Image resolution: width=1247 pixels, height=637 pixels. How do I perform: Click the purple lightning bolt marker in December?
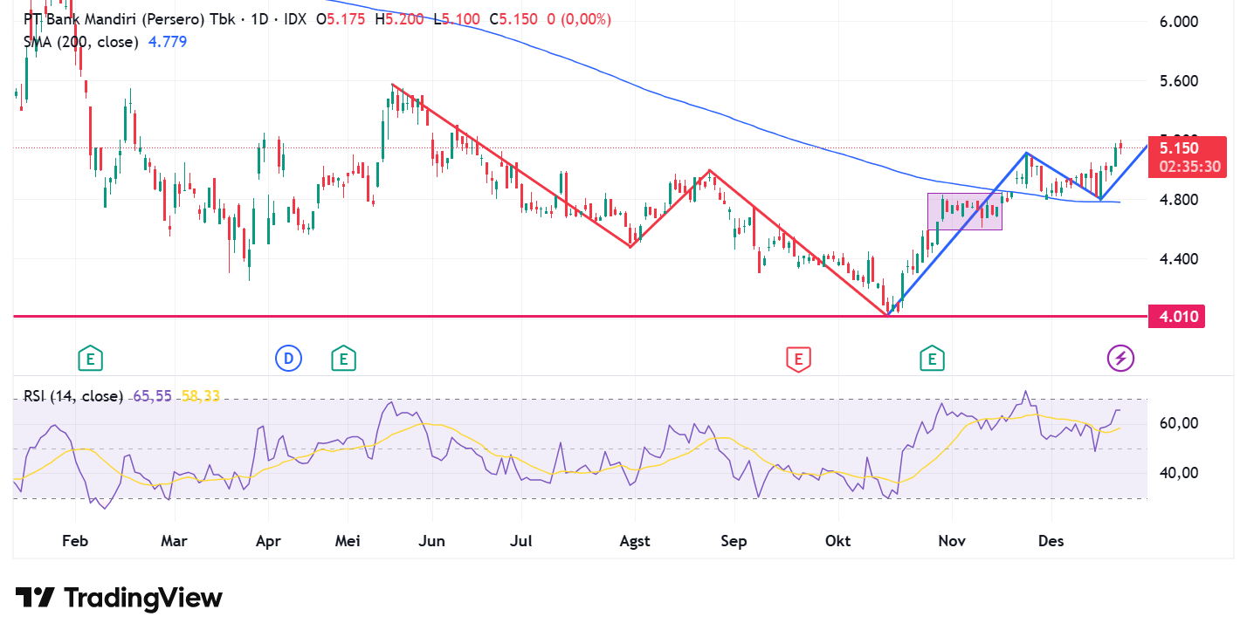point(1120,358)
